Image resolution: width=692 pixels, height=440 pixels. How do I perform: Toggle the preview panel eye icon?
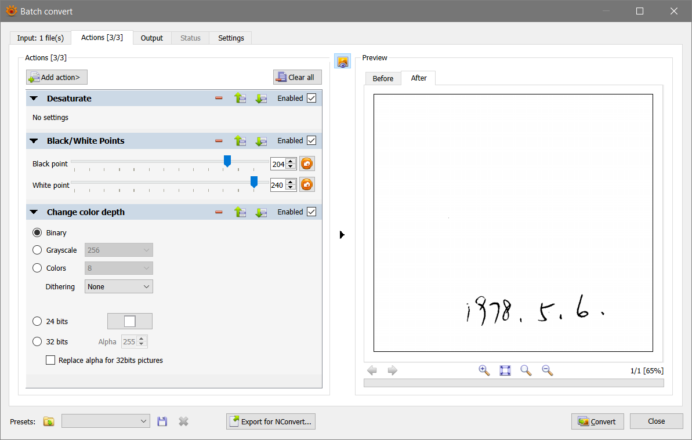(343, 61)
